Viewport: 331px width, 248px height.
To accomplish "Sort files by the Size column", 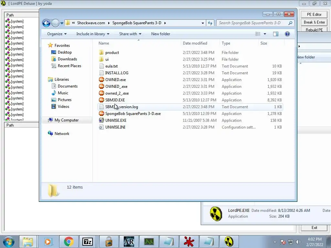I will click(x=271, y=43).
